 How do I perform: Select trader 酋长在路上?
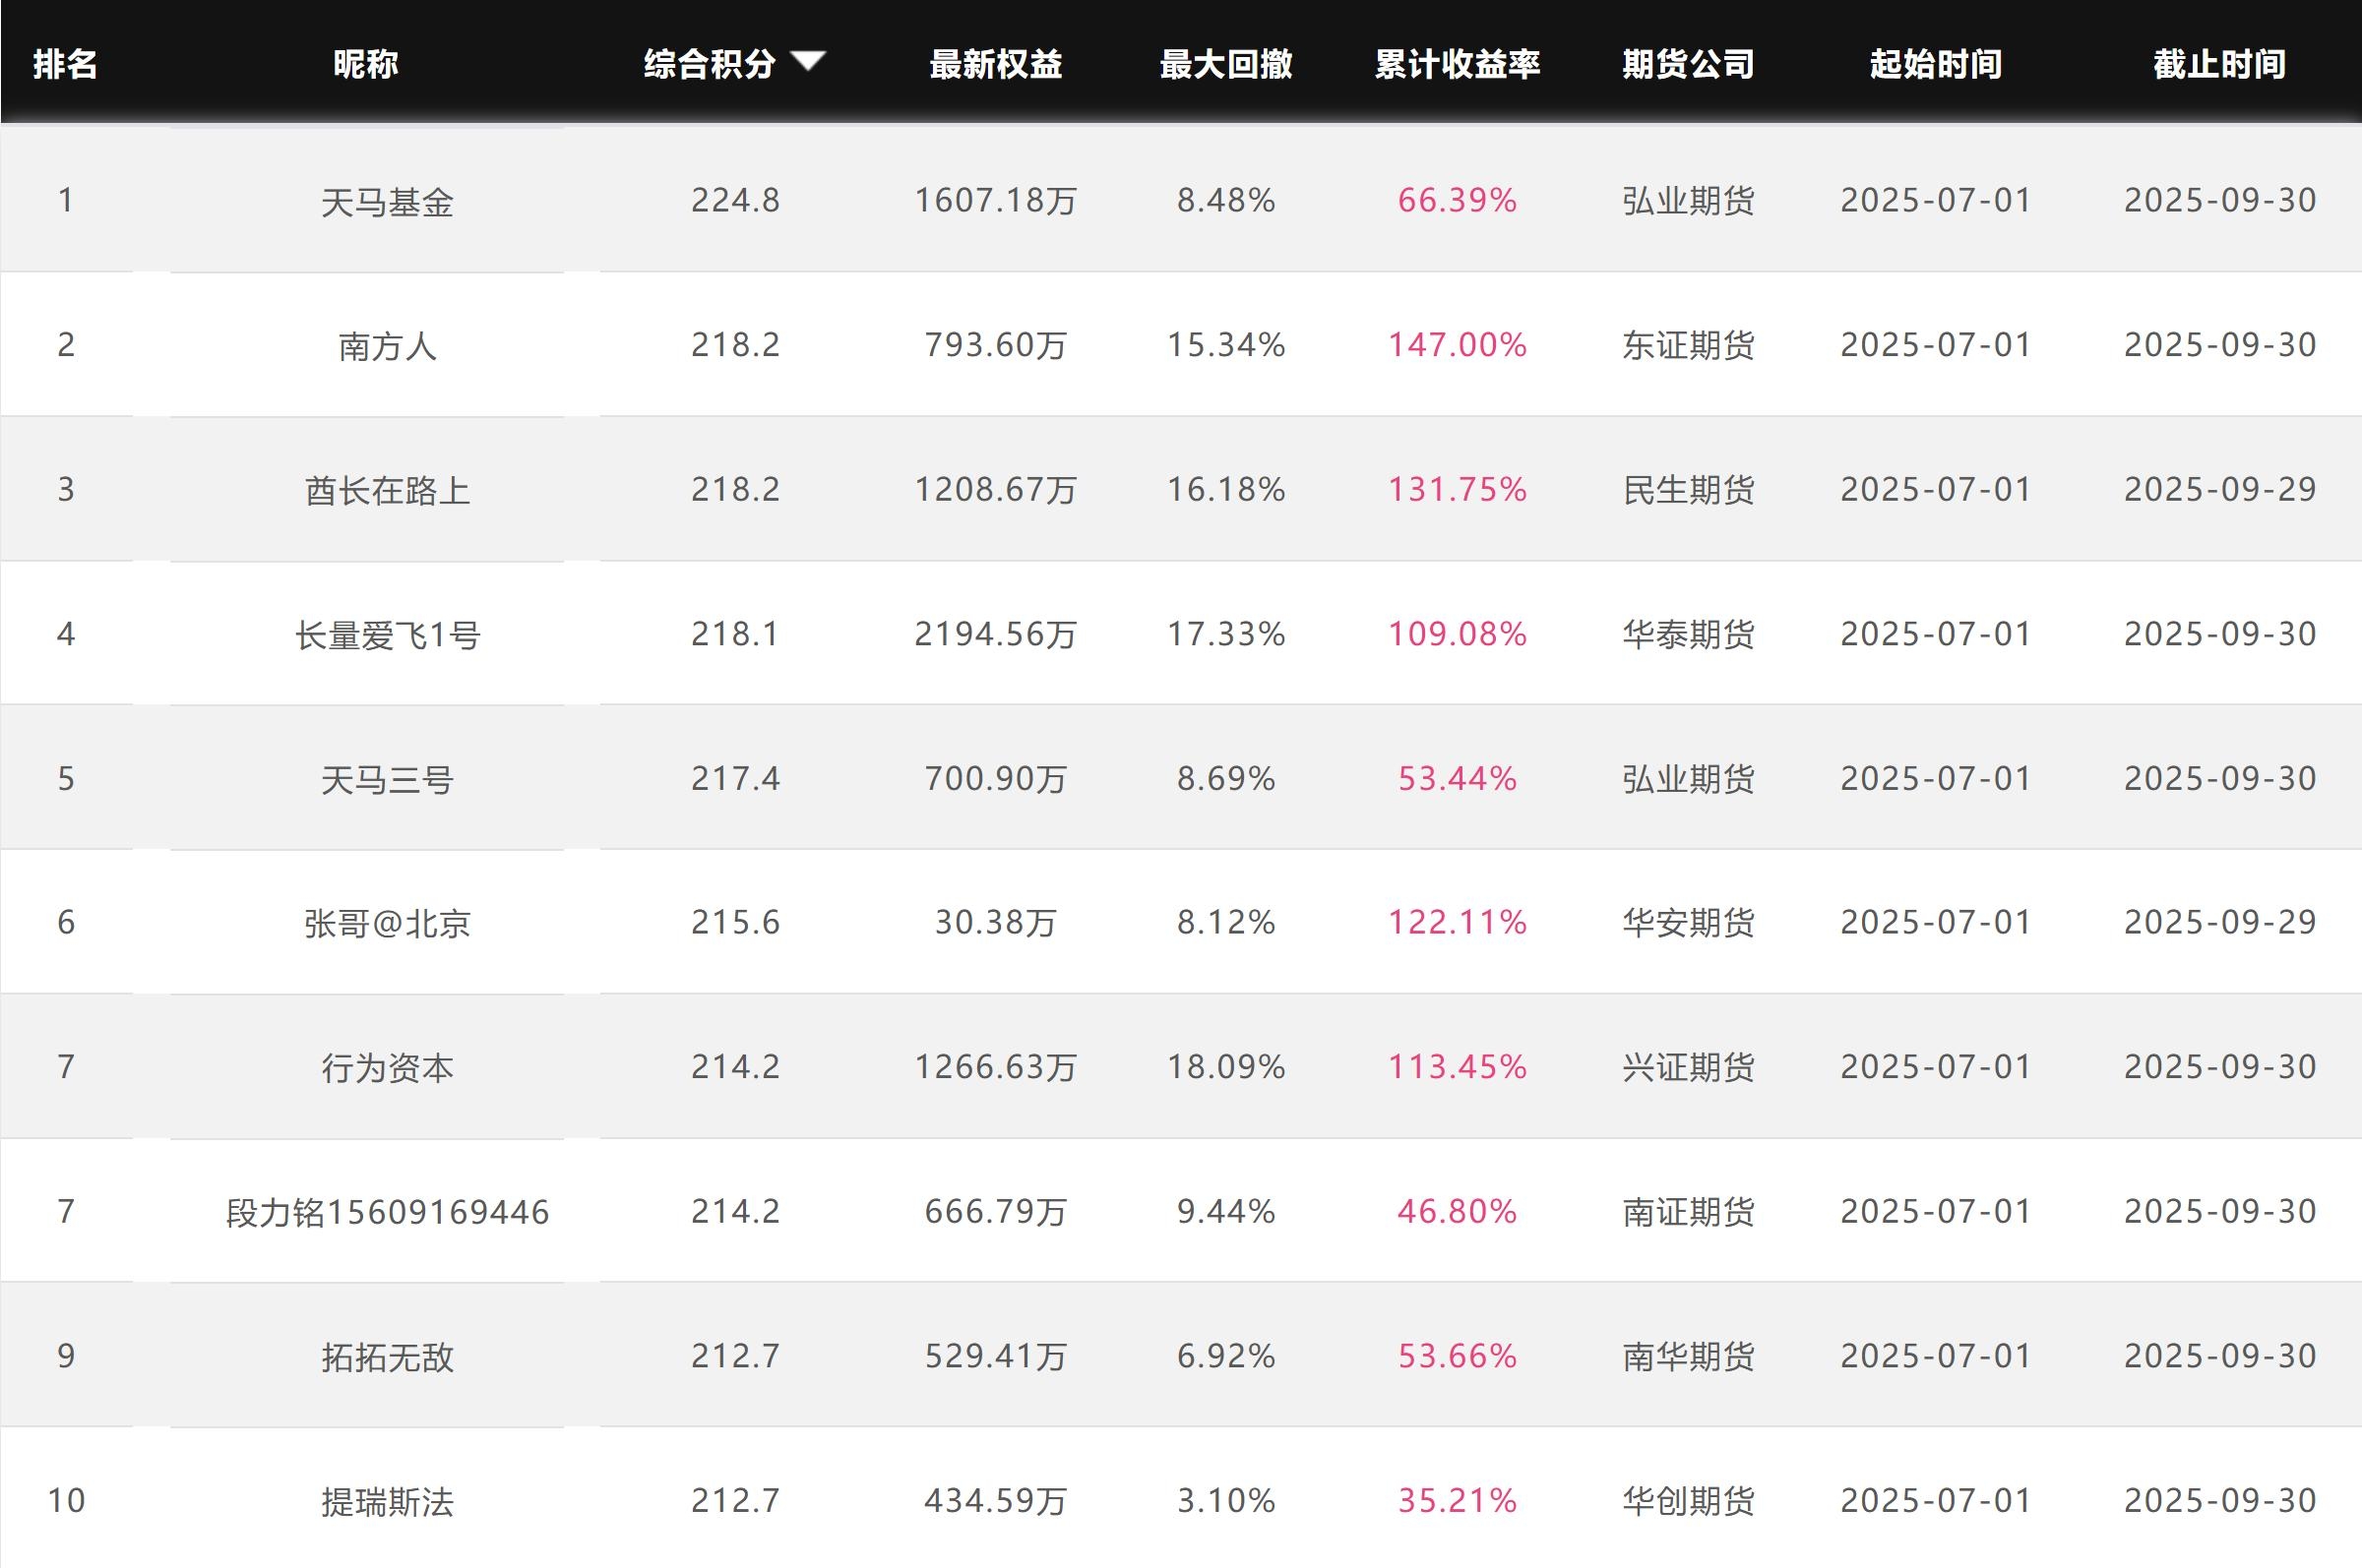pyautogui.click(x=387, y=491)
